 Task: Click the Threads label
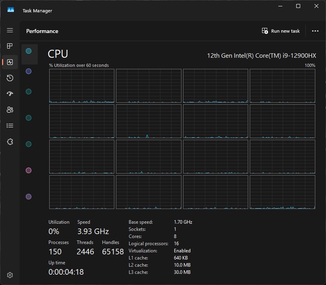(85, 242)
